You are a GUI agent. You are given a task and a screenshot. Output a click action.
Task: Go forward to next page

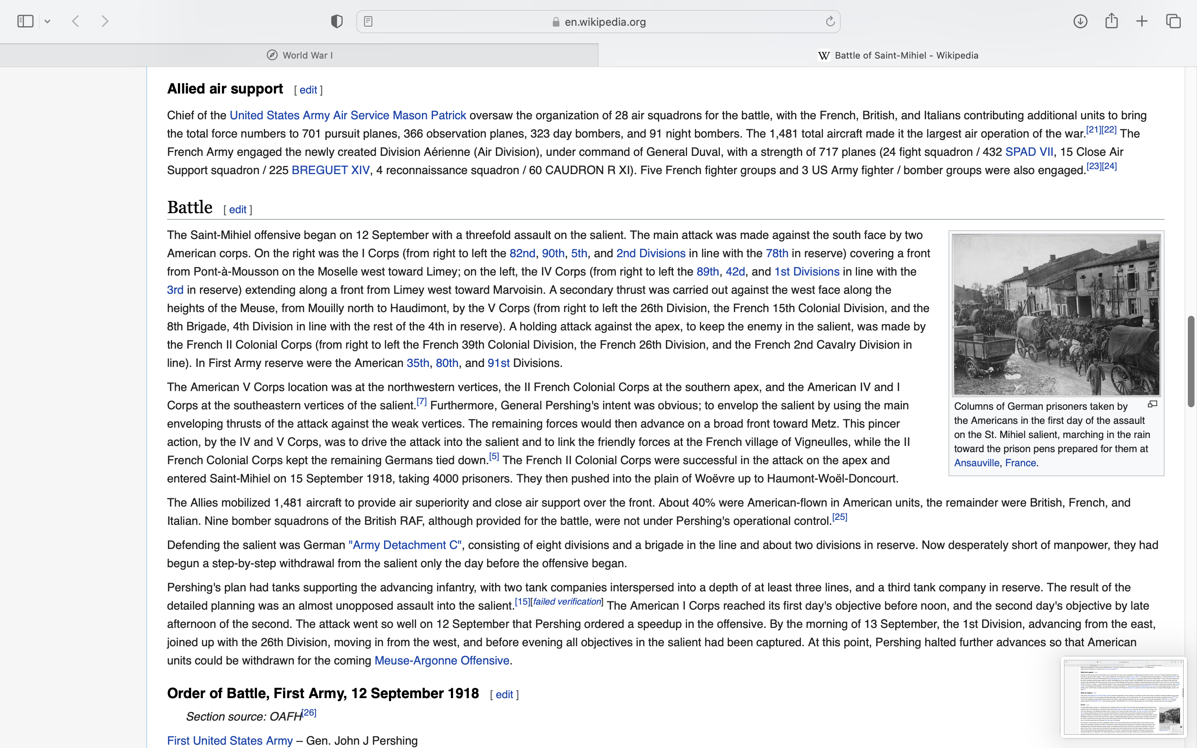point(105,21)
